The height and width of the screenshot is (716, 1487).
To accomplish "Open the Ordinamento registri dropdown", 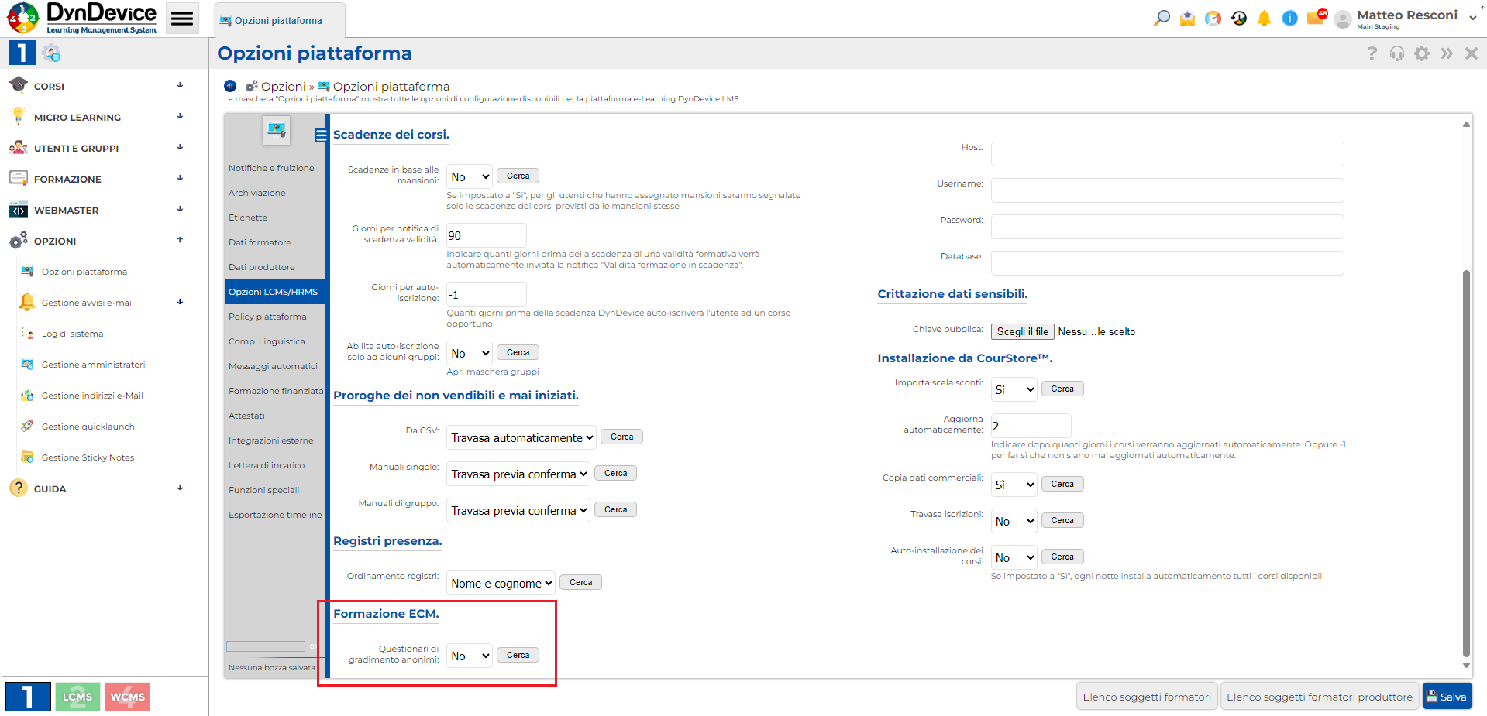I will pyautogui.click(x=500, y=582).
